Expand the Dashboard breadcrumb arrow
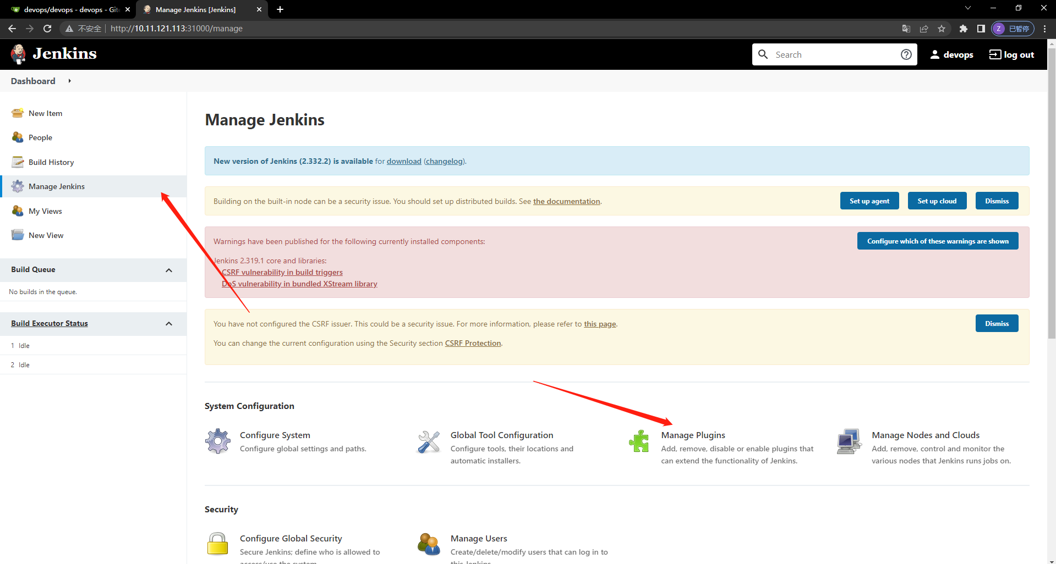Viewport: 1056px width, 564px height. pyautogui.click(x=69, y=81)
